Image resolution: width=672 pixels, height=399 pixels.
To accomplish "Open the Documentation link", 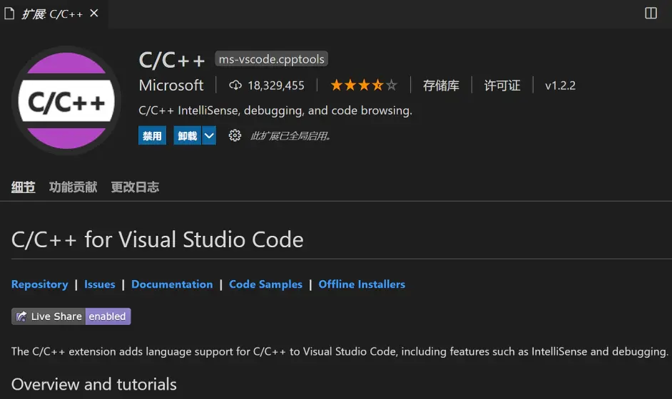I will pyautogui.click(x=172, y=284).
